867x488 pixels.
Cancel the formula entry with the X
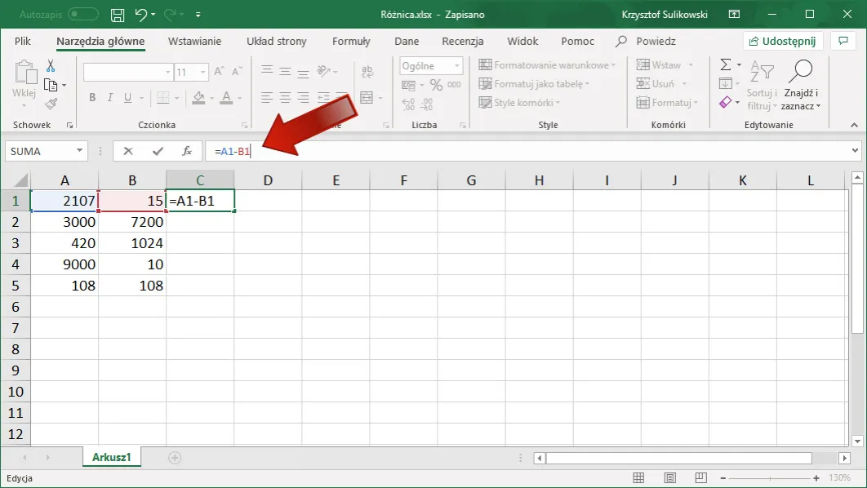[128, 151]
